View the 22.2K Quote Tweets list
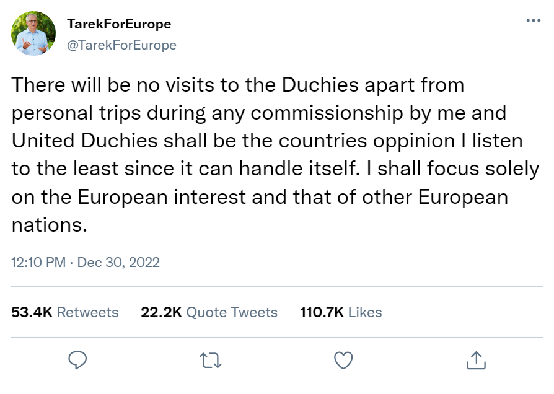Image resolution: width=554 pixels, height=394 pixels. pyautogui.click(x=209, y=313)
